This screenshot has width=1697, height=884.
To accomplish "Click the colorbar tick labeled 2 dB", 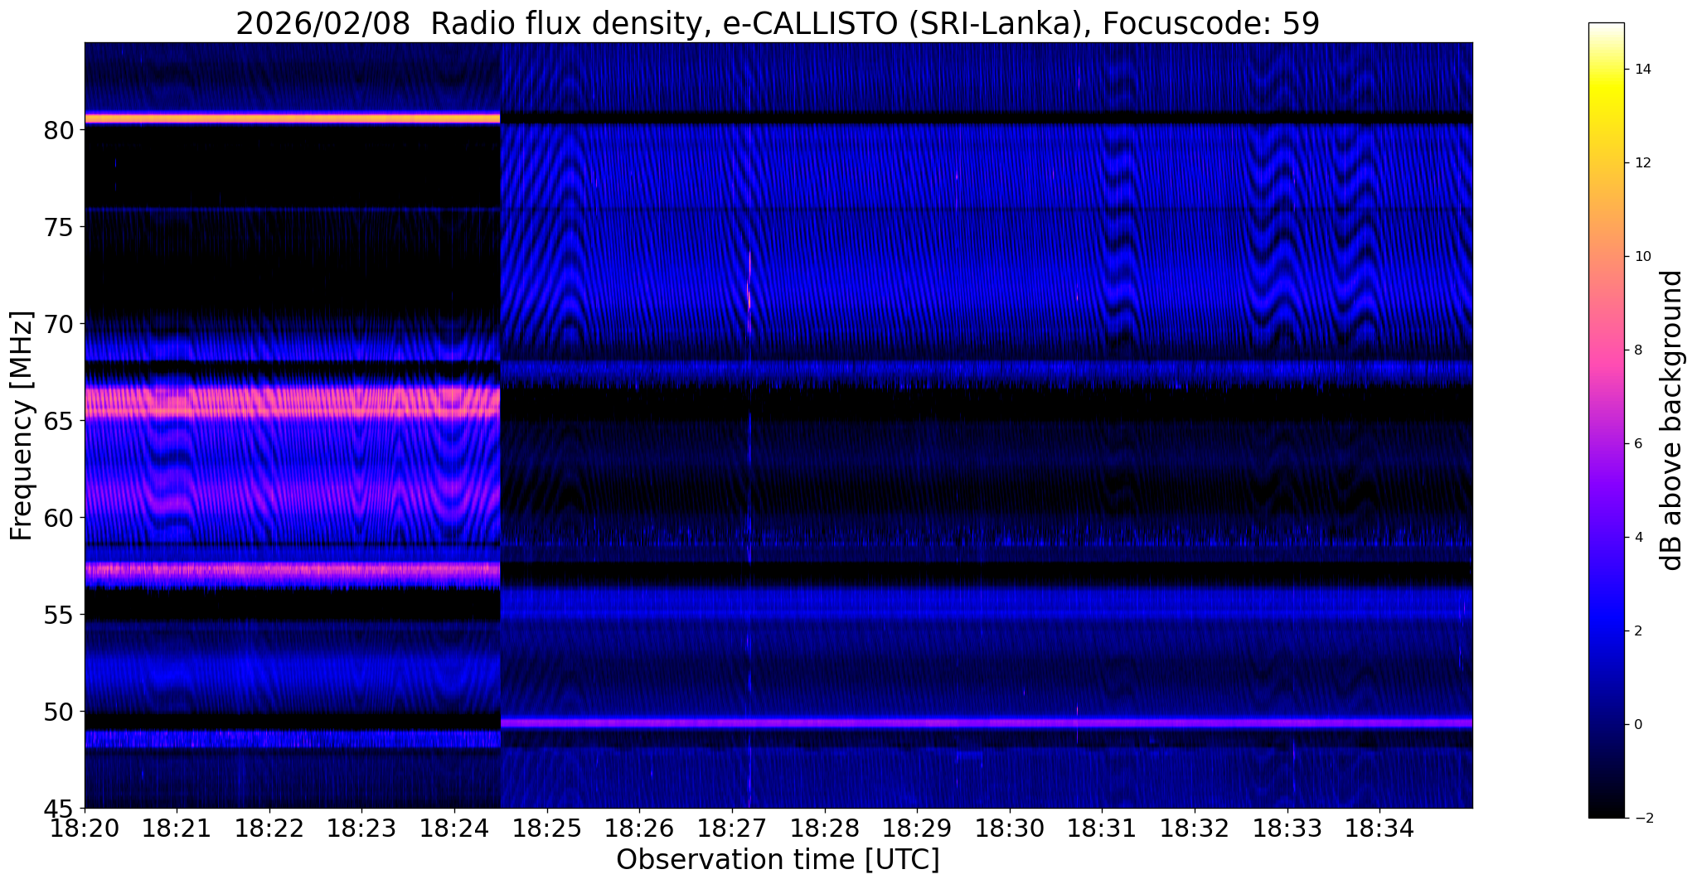I will click(1638, 631).
